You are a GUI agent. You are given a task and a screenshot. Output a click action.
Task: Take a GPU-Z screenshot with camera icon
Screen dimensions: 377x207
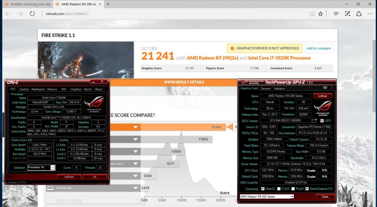tap(325, 88)
